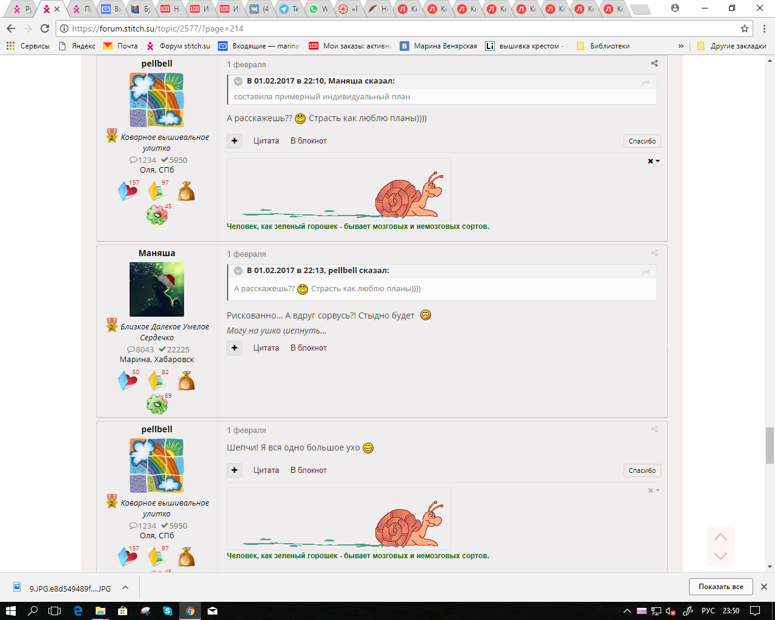Toggle plus multi-quote on first pellbell post
Viewport: 775px width, 620px height.
[234, 141]
